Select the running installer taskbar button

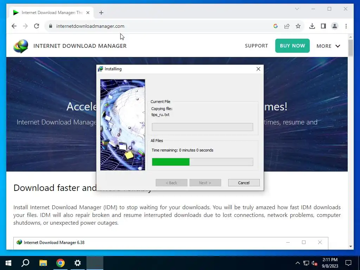point(95,263)
